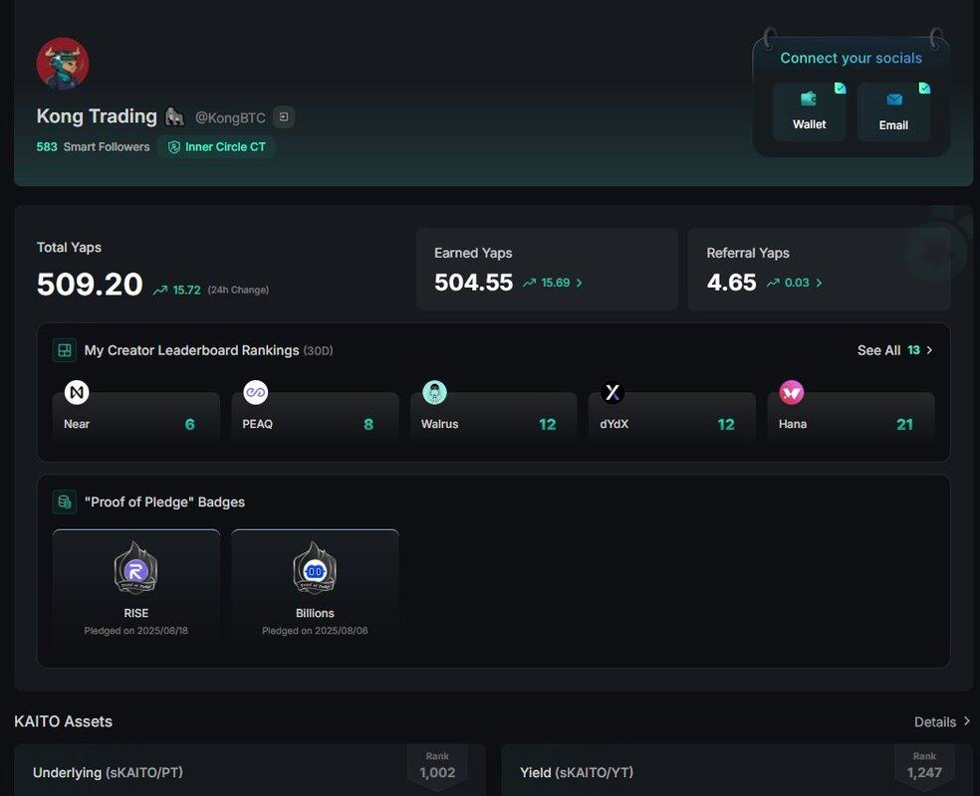This screenshot has width=980, height=796.
Task: Click the Earned Yaps trend arrow icon
Action: [530, 283]
